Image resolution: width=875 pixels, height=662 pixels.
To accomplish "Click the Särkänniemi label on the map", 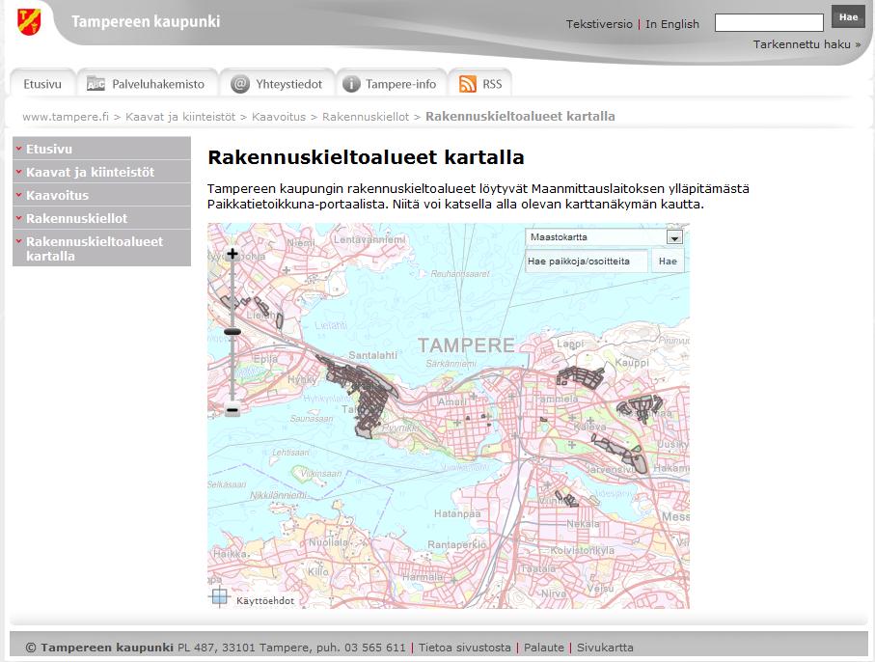I will click(x=451, y=364).
